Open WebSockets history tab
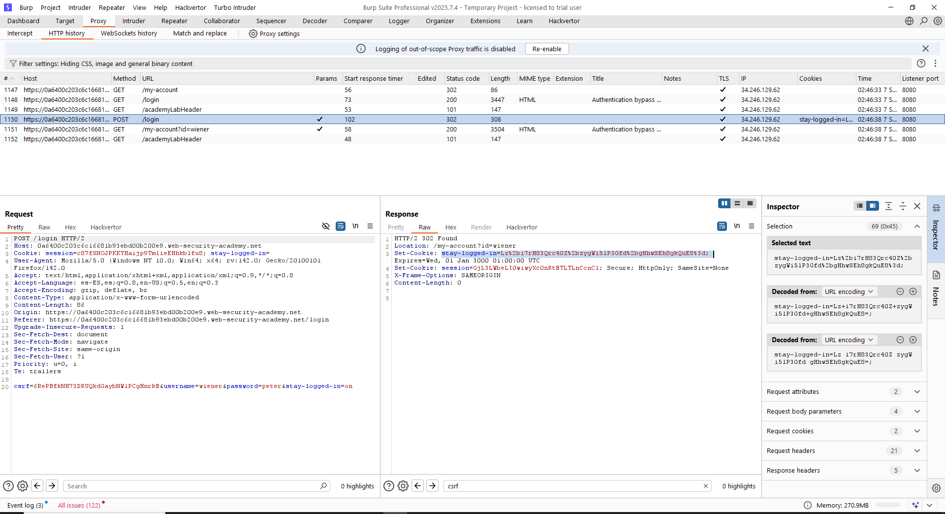Image resolution: width=945 pixels, height=514 pixels. [x=129, y=33]
